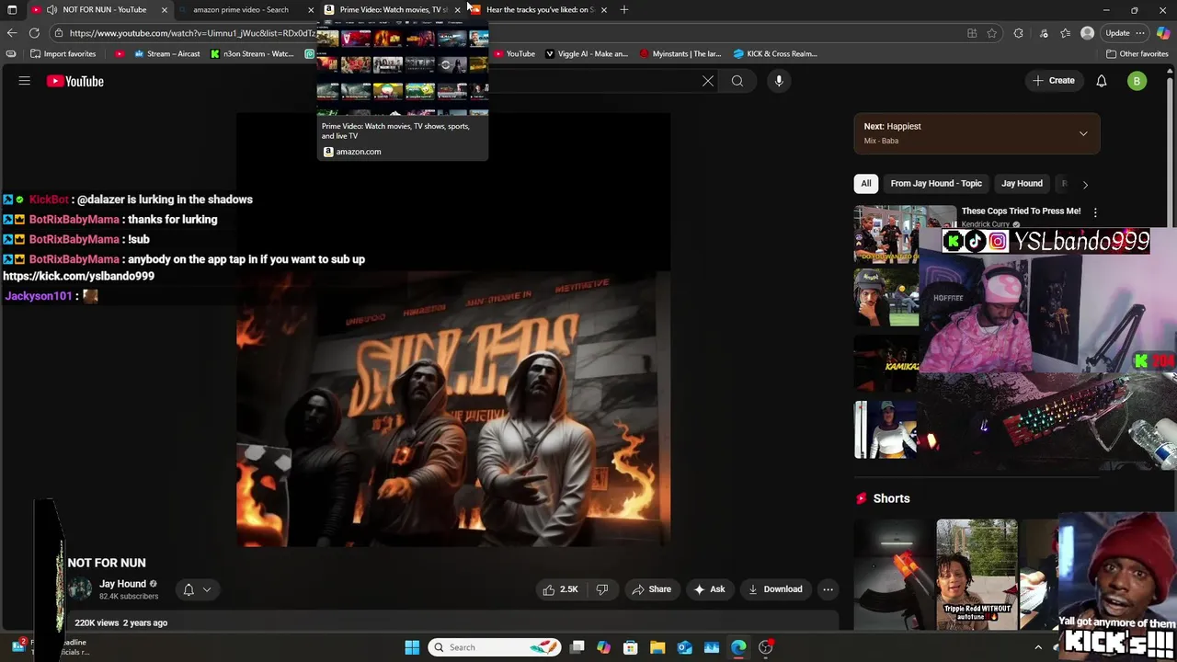Close the Prime Video tab
The image size is (1177, 662).
coord(457,9)
